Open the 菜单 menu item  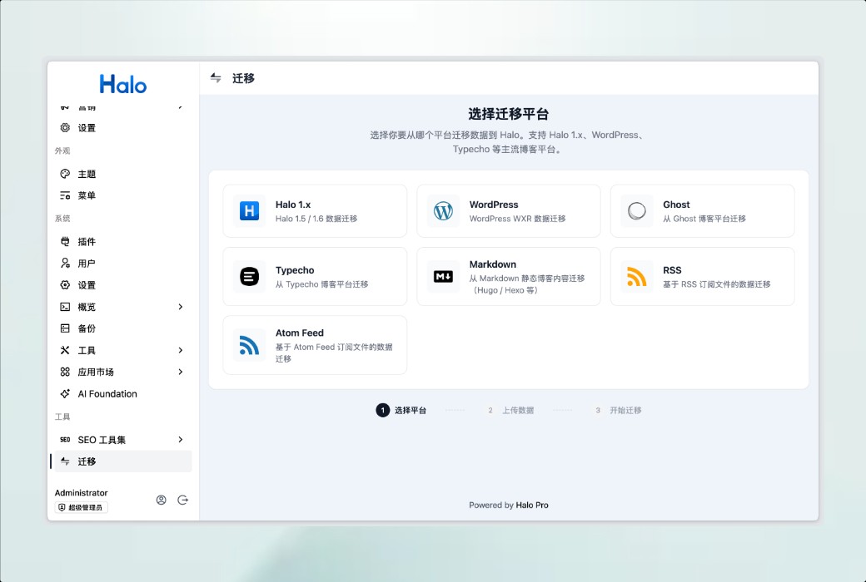click(x=122, y=195)
